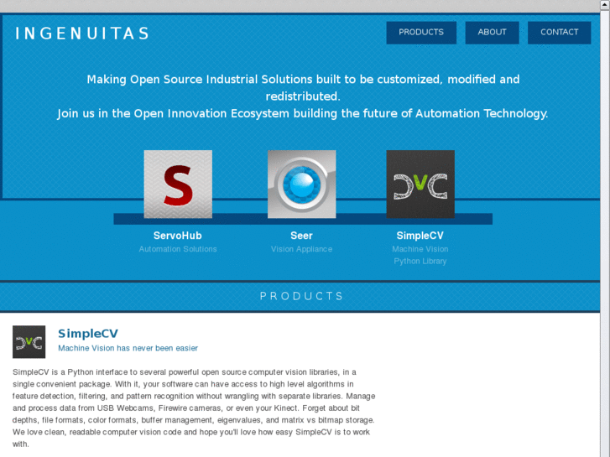Screen dimensions: 610x457
Task: Click the blue lens Seer product icon
Action: pos(301,184)
